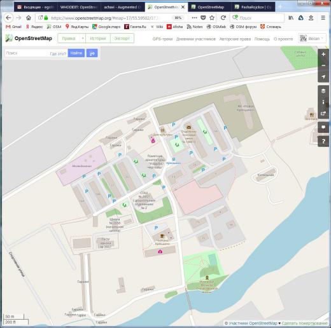Add a map note via the comment icon

point(323,127)
